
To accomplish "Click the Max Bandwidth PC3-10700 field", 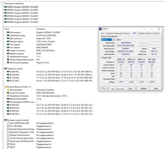I will 126,45.
